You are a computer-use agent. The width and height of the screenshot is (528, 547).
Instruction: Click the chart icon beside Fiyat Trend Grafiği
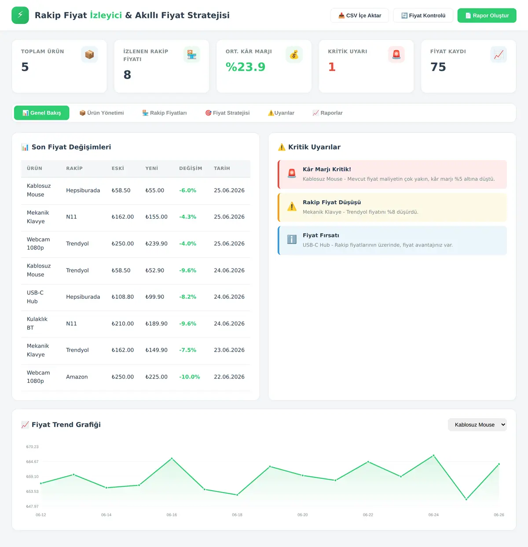25,425
